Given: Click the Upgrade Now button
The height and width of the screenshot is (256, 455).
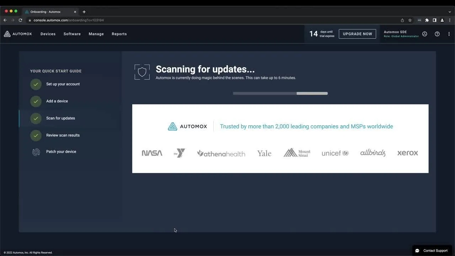Looking at the screenshot, I should coord(357,34).
